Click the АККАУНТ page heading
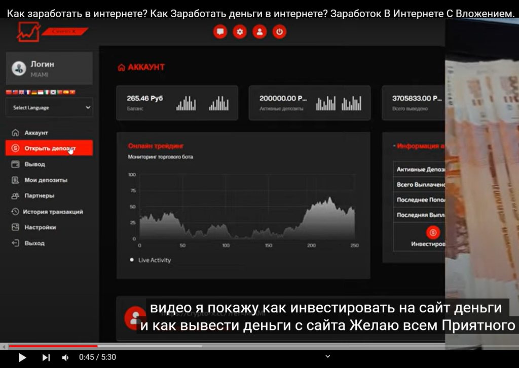Viewport: 519px width, 368px height. point(141,67)
